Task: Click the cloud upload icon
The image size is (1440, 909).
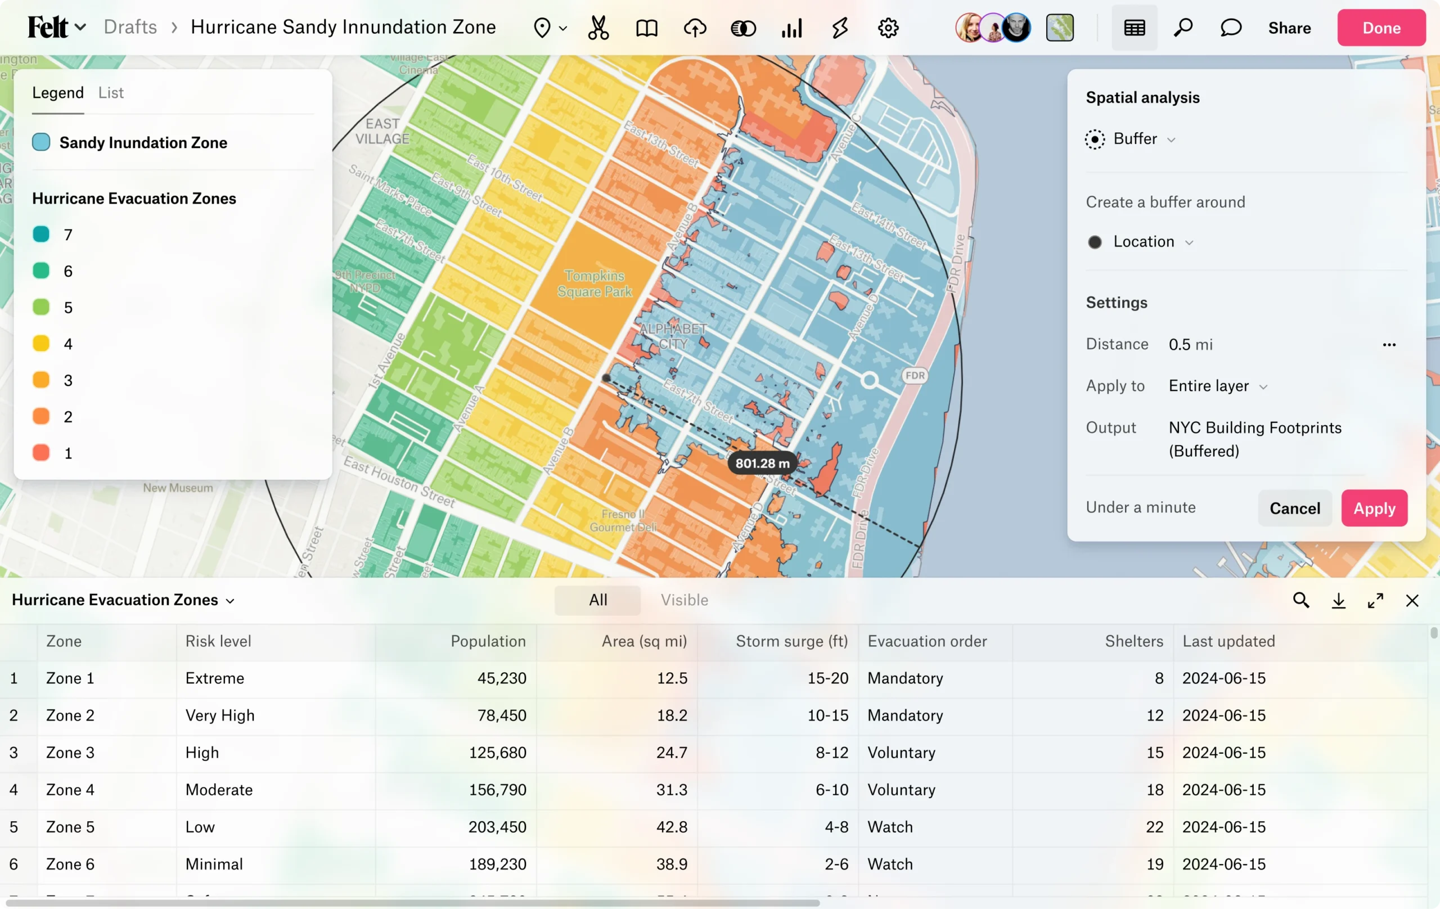Action: point(695,28)
